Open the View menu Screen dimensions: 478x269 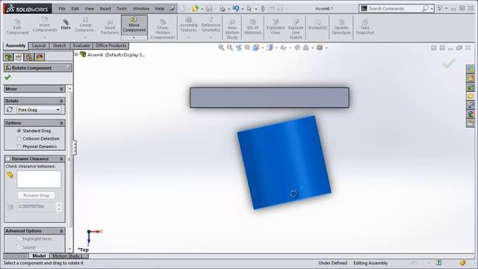(x=90, y=8)
